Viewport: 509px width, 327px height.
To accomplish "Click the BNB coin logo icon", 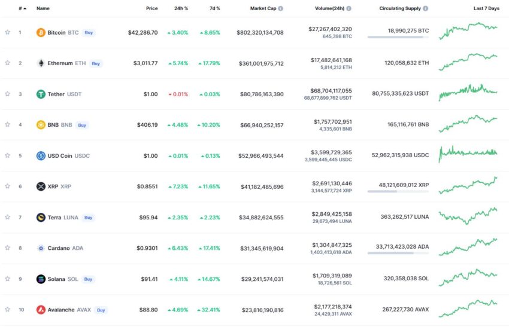I will [41, 125].
